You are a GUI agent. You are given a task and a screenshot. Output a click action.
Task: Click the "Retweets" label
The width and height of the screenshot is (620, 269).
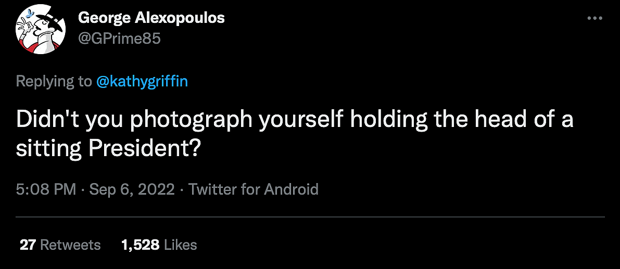click(x=70, y=245)
